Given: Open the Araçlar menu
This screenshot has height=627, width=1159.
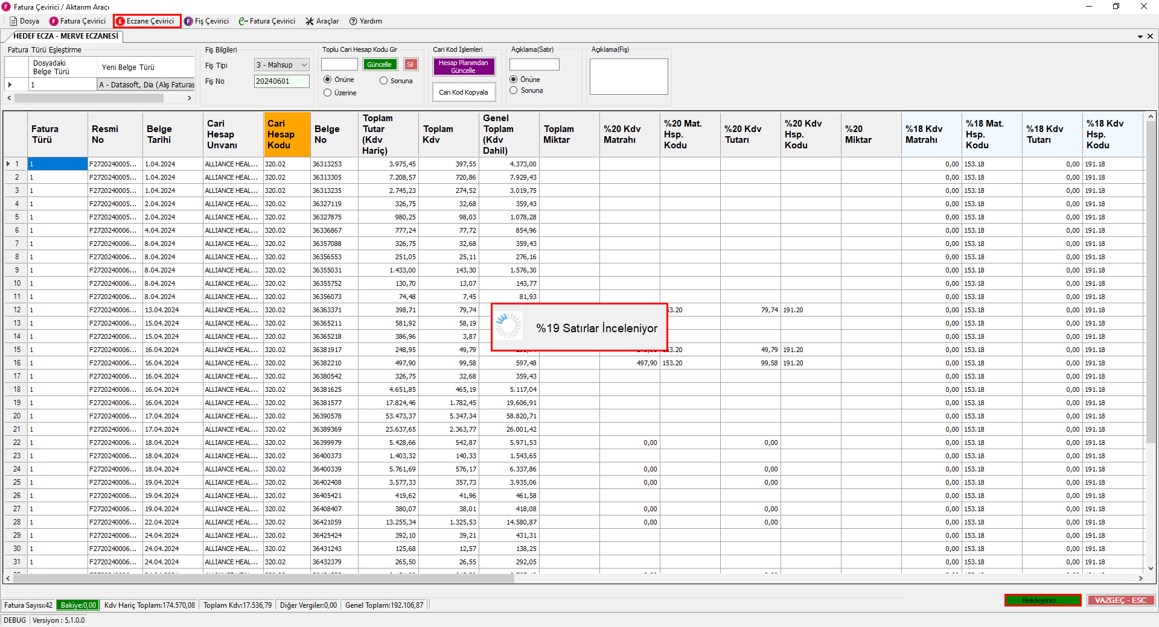Looking at the screenshot, I should click(x=322, y=21).
